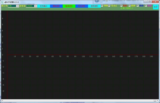Uncheck the red 通道1 checkbox

(x=121, y=6)
